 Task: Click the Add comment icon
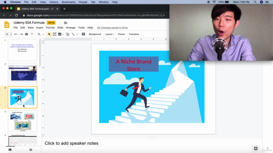pos(84,34)
